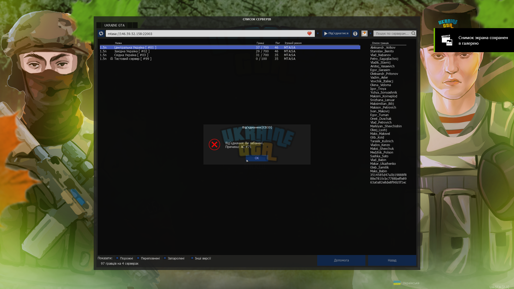Sort servers by Гравці column header
This screenshot has height=289, width=514.
click(x=260, y=43)
